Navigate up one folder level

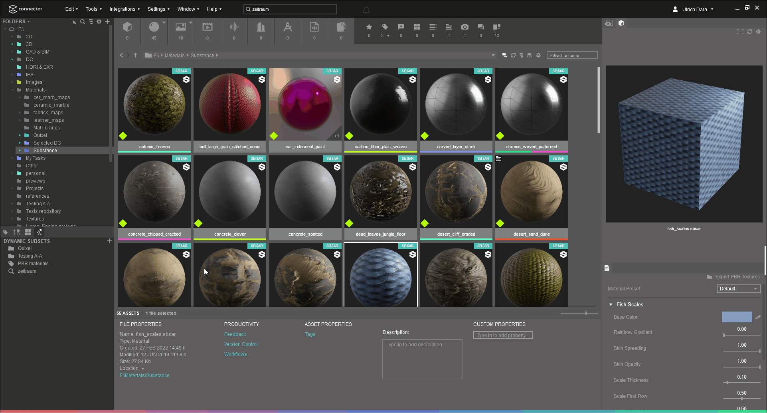[136, 55]
